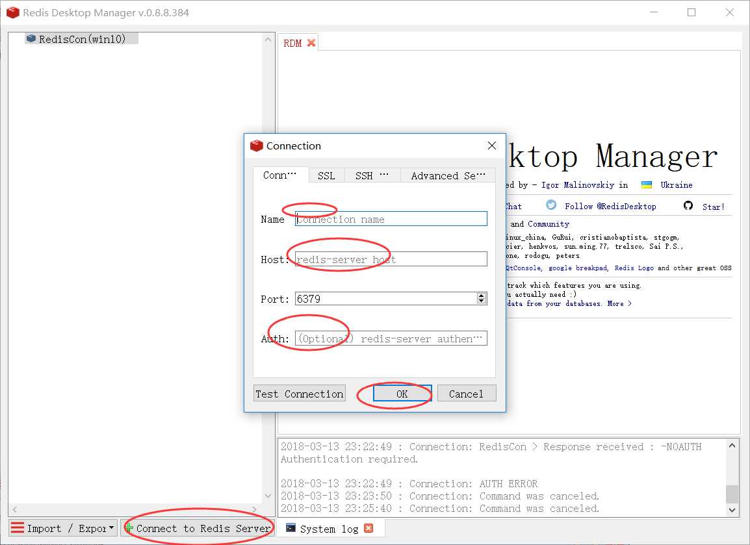The height and width of the screenshot is (545, 750).
Task: Click the More > link
Action: pos(619,303)
